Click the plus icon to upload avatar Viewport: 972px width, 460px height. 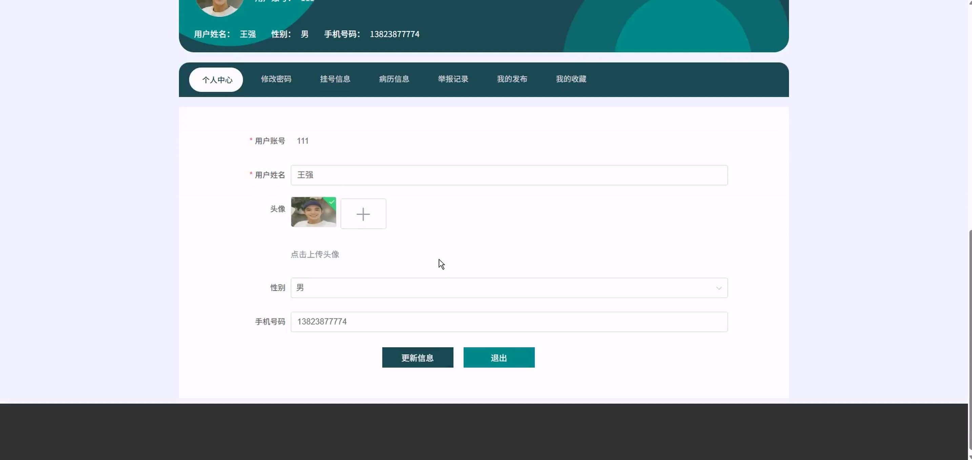click(363, 214)
